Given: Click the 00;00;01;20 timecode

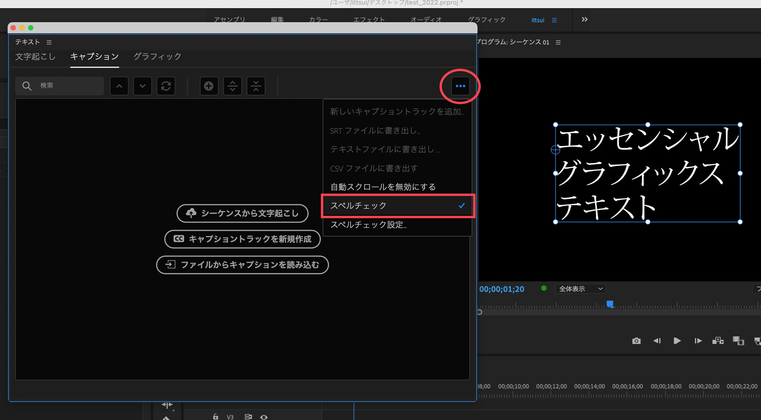Looking at the screenshot, I should click(x=501, y=289).
